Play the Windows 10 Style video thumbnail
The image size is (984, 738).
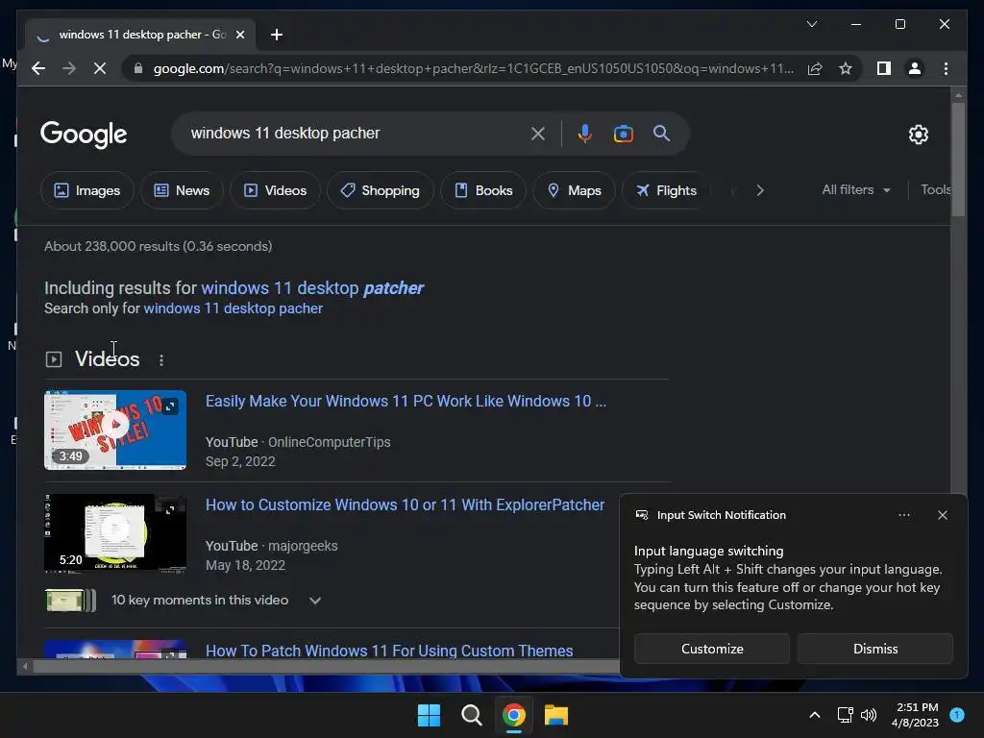click(115, 430)
